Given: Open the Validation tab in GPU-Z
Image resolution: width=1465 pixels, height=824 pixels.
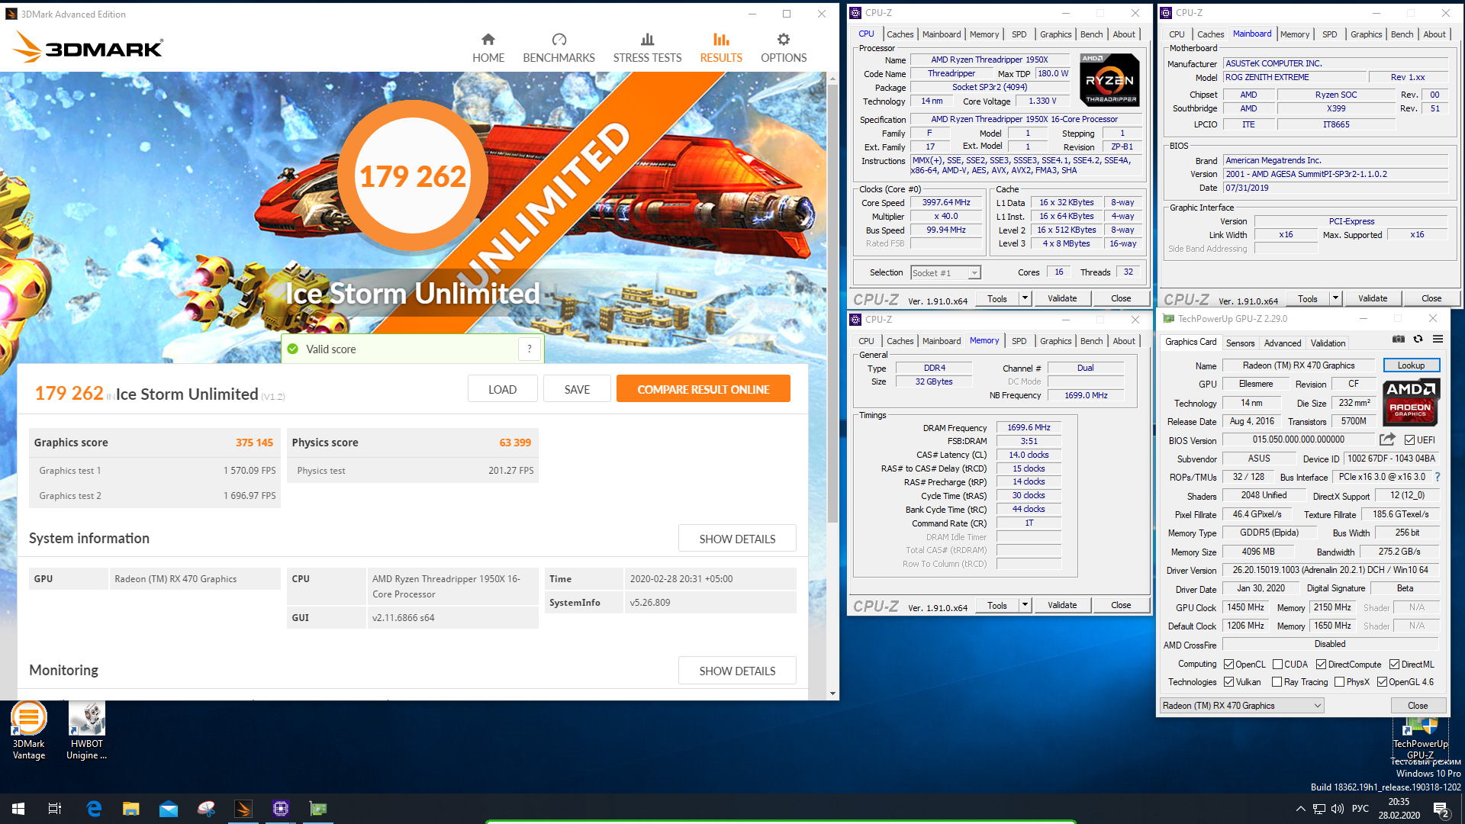Looking at the screenshot, I should [1328, 343].
